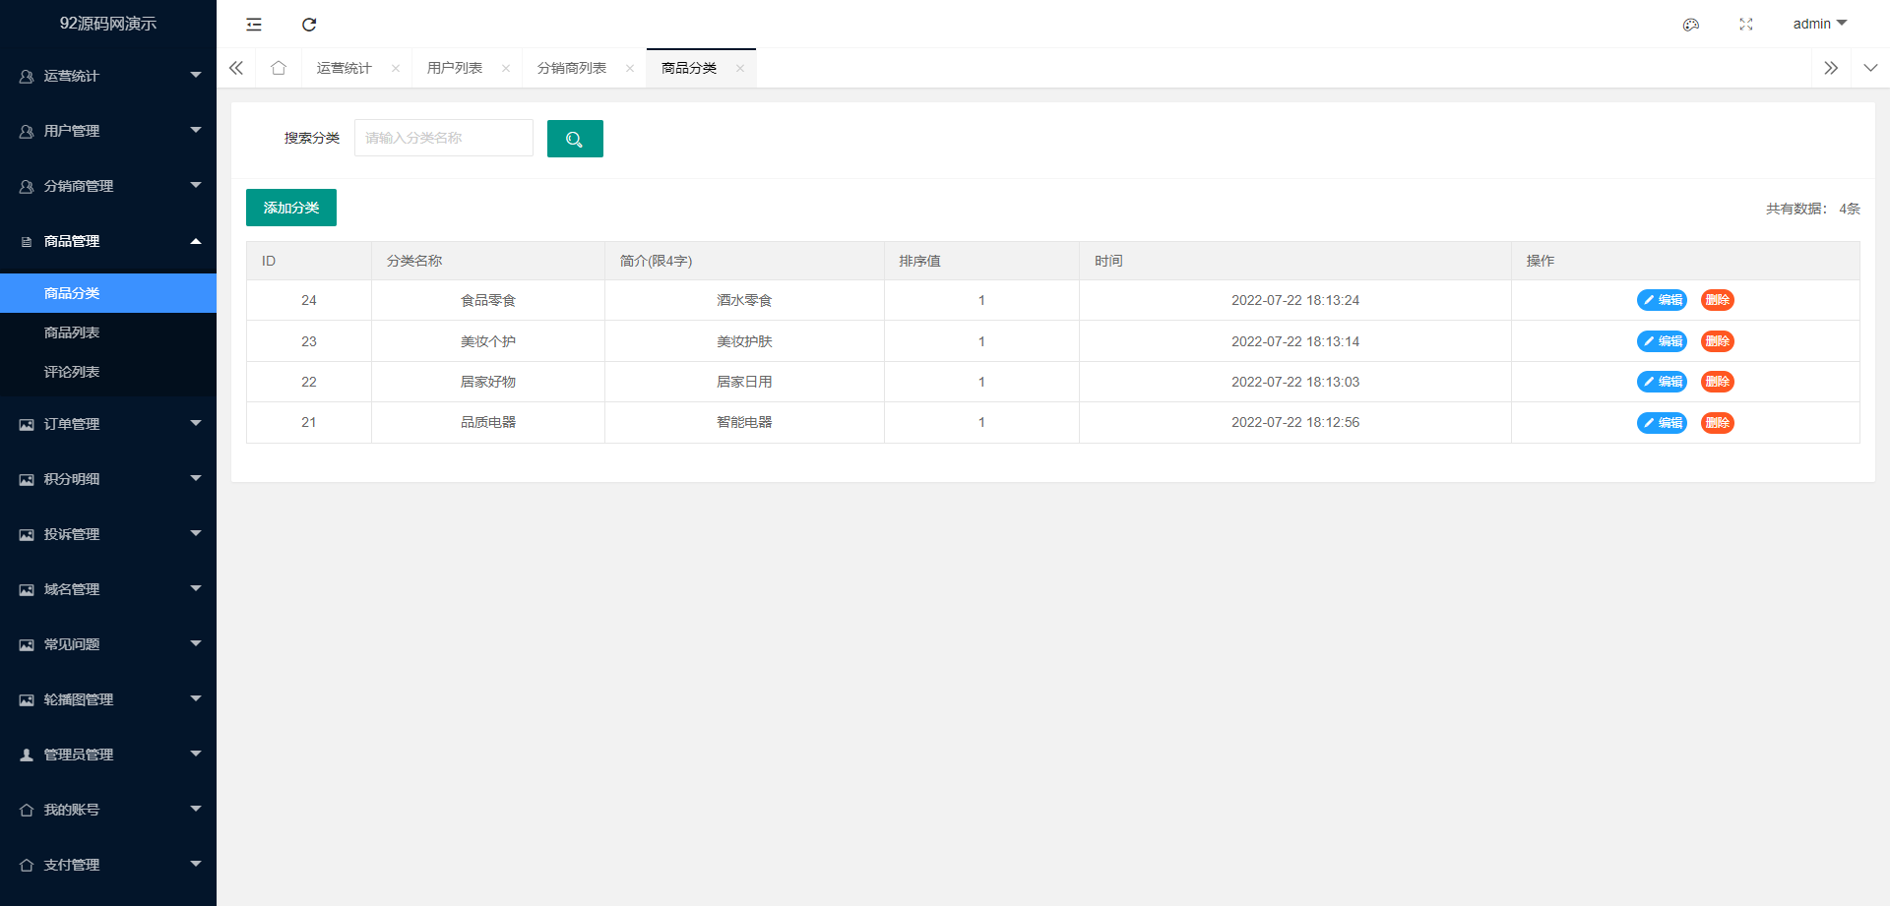
Task: Click the home tab icon
Action: pos(279,68)
